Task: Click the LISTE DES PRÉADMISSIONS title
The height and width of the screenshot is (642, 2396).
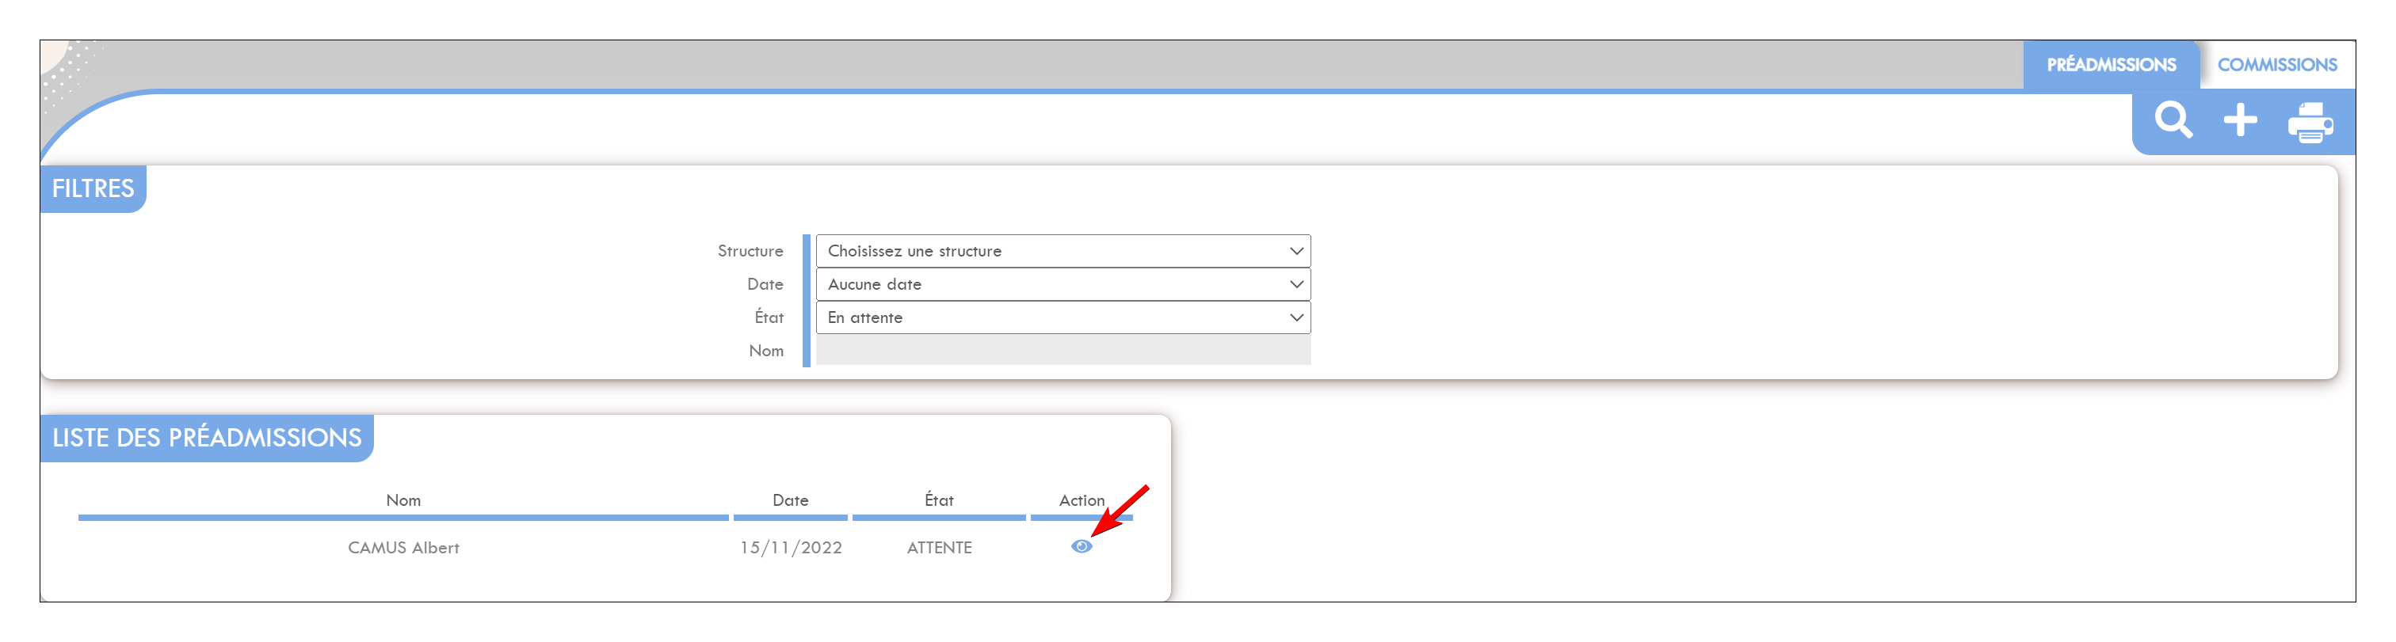Action: pyautogui.click(x=207, y=439)
